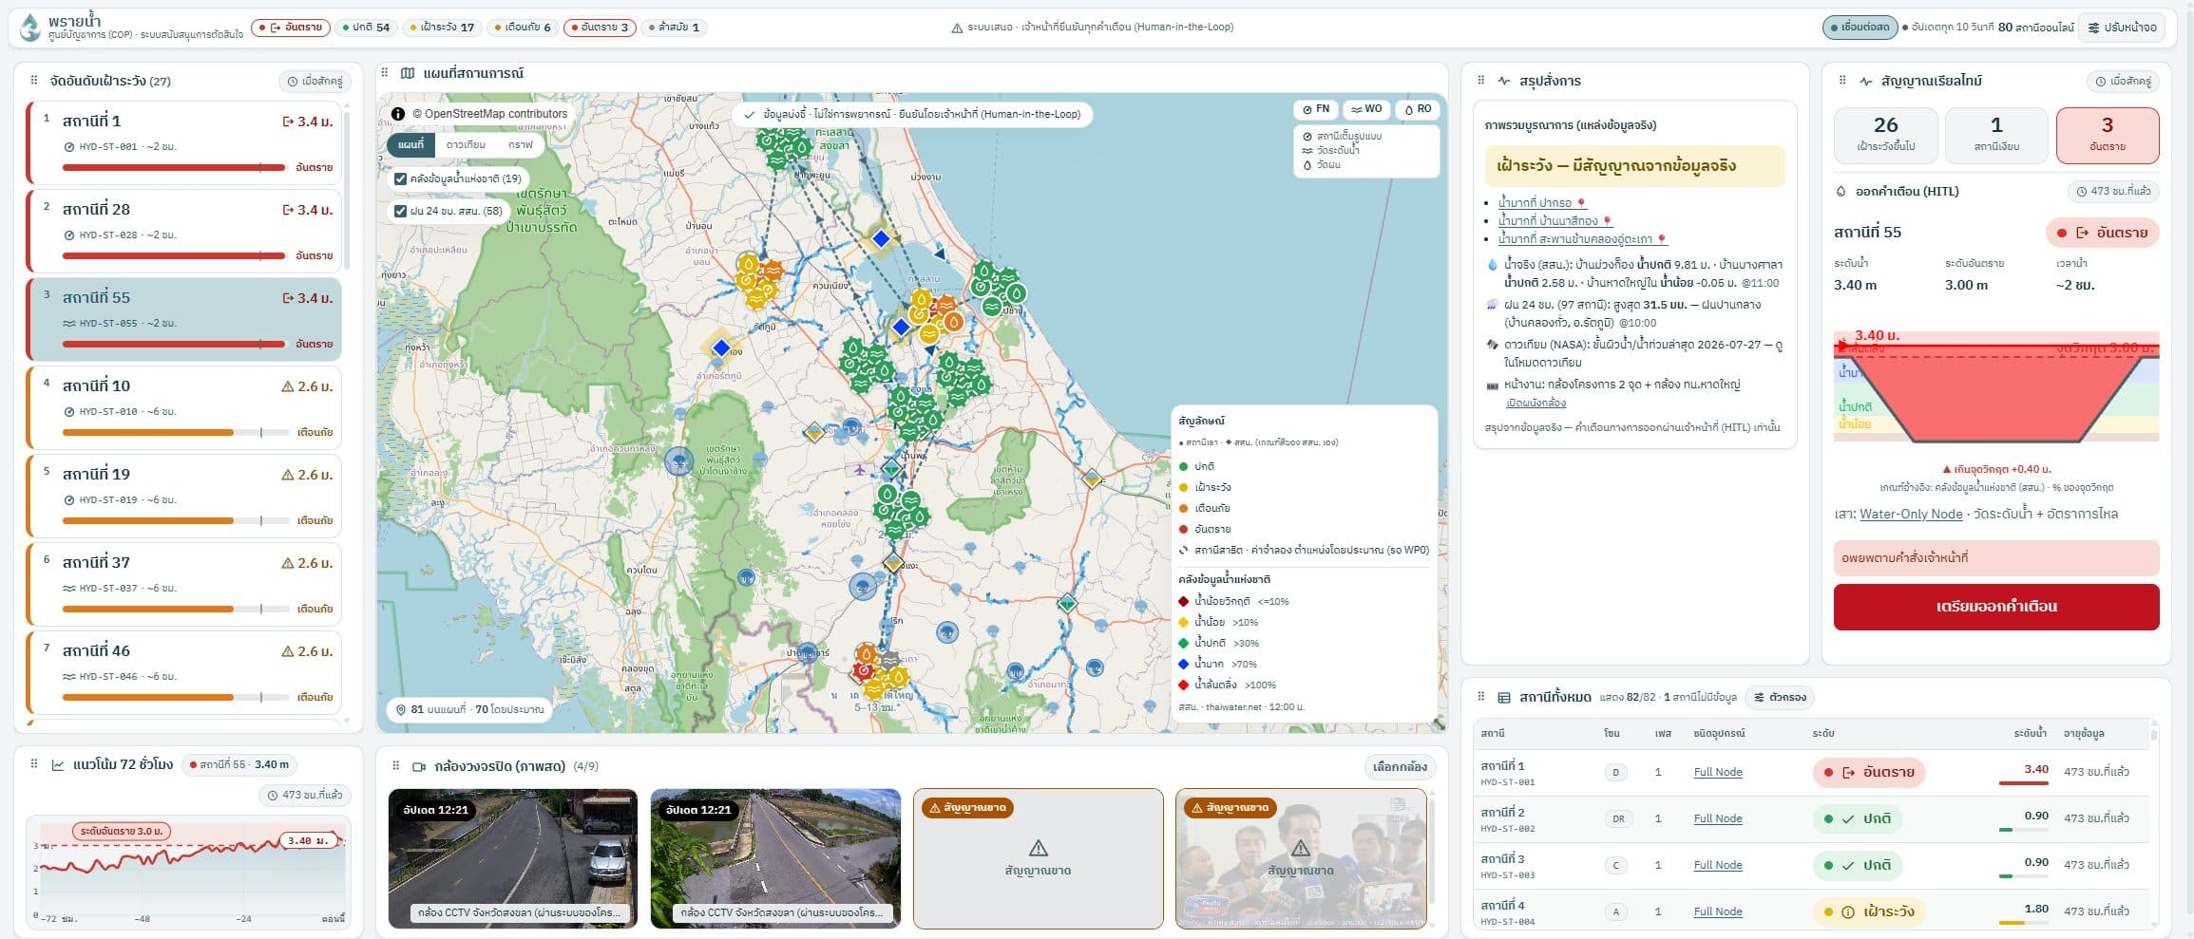The height and width of the screenshot is (939, 2194).
Task: Open first CCTV thumbnail updated 12:21 with car
Action: click(x=513, y=858)
